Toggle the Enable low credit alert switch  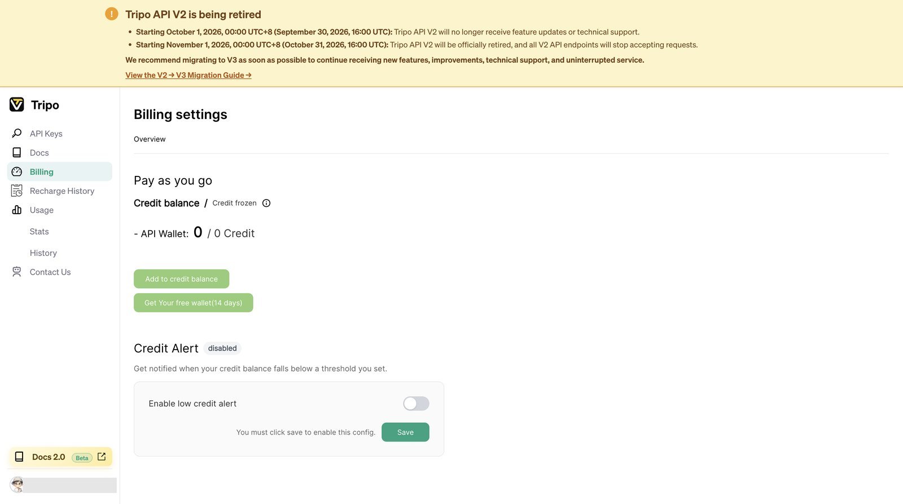pos(416,404)
